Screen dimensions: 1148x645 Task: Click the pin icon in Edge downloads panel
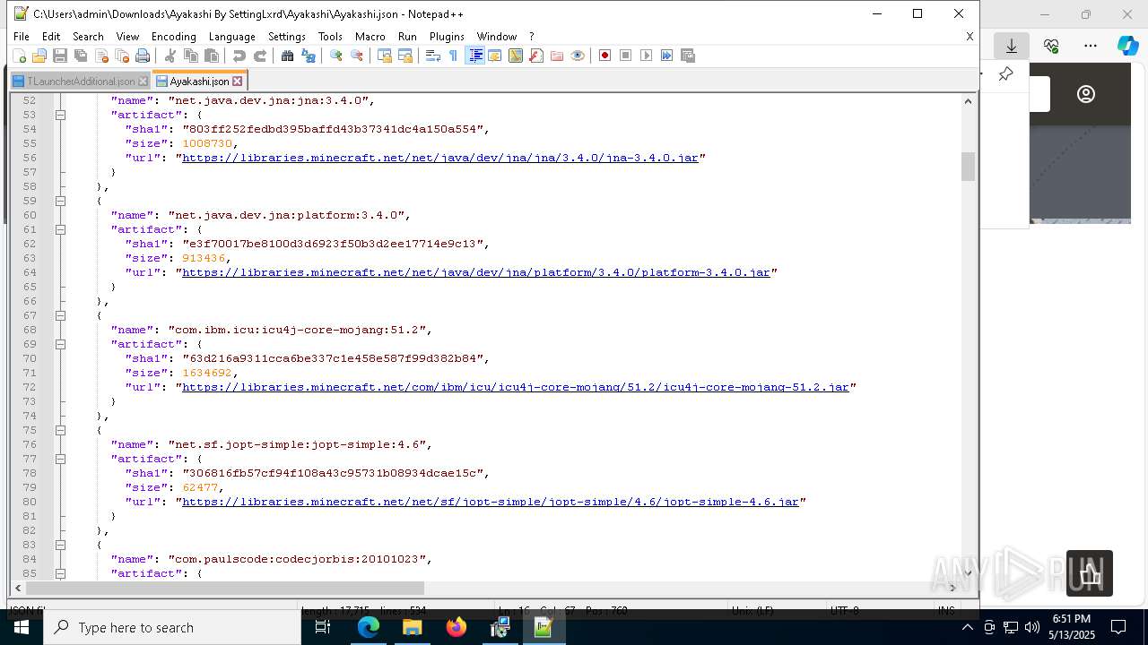(1005, 74)
